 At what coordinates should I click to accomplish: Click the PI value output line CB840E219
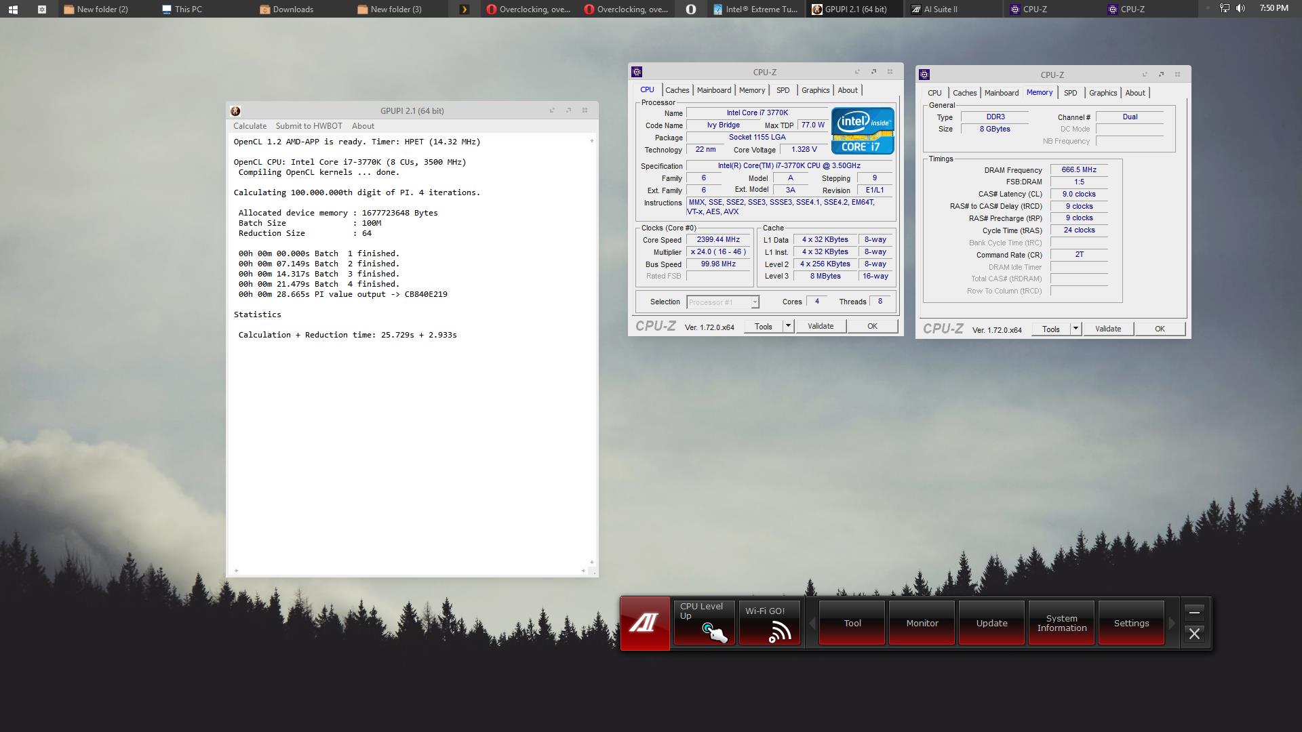point(342,294)
